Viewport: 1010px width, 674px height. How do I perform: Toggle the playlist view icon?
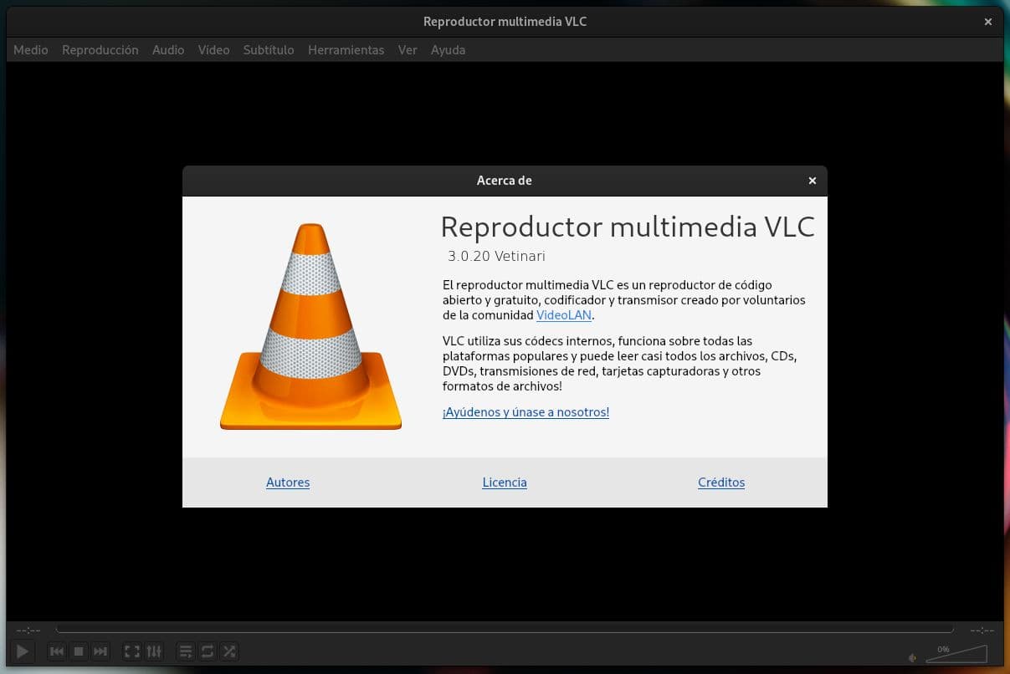(186, 651)
